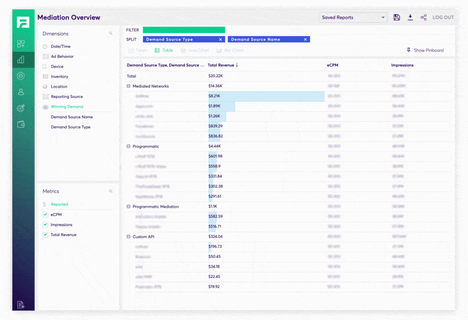
Task: Save the current report using the disk icon
Action: pyautogui.click(x=397, y=17)
